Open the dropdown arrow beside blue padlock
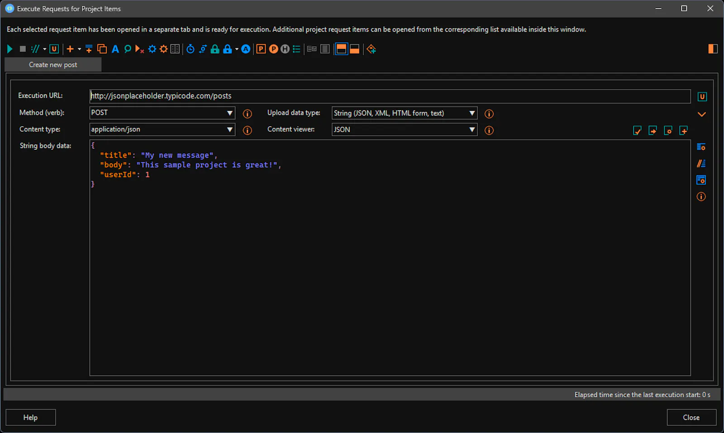Image resolution: width=724 pixels, height=433 pixels. 237,49
